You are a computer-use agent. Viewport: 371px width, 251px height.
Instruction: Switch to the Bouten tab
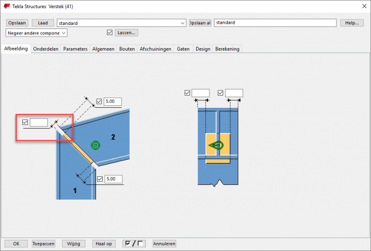click(127, 49)
